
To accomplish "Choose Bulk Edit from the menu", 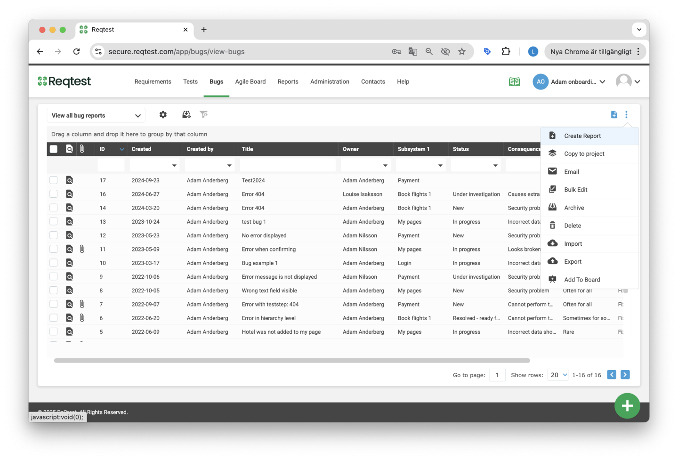I will (589, 190).
